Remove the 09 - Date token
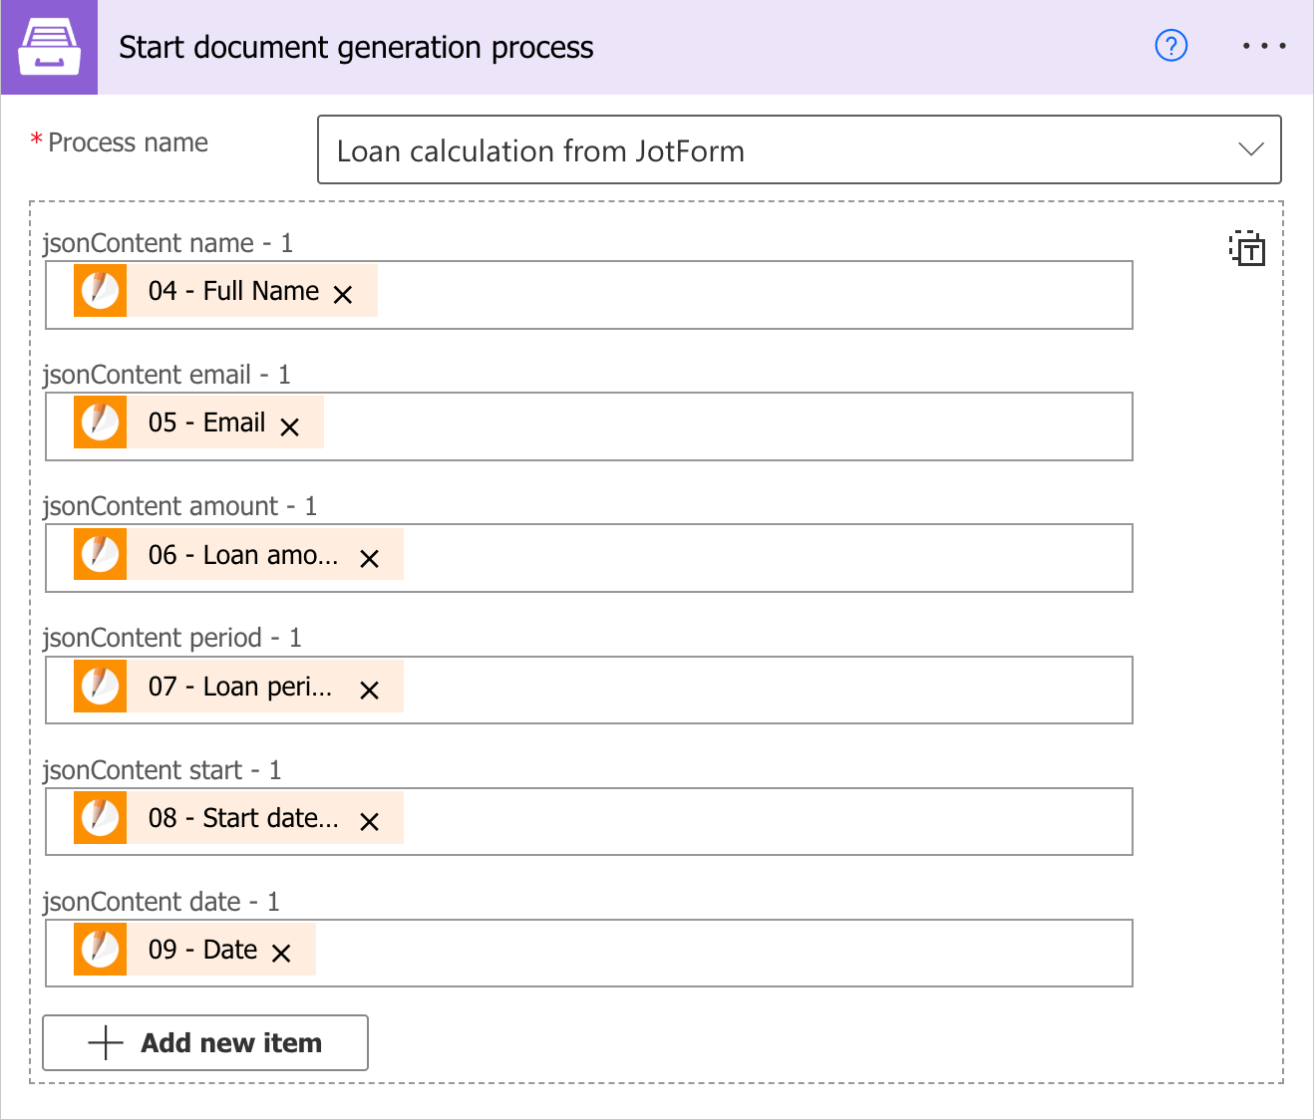1314x1120 pixels. 281,954
